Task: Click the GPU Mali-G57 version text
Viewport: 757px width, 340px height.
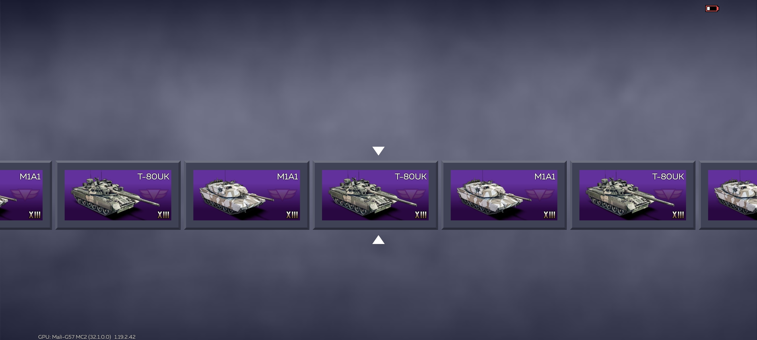Action: pyautogui.click(x=87, y=337)
